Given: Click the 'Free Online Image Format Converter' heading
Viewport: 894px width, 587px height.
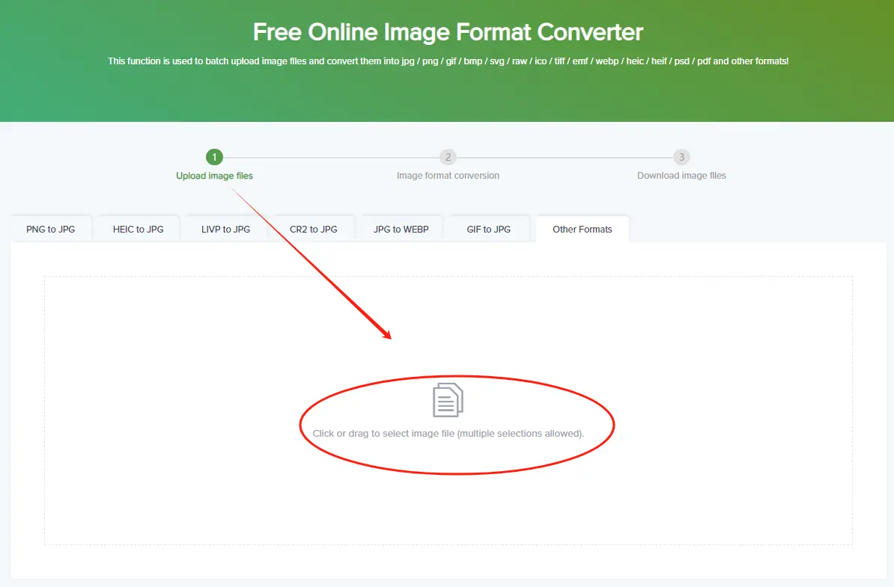Looking at the screenshot, I should tap(448, 32).
